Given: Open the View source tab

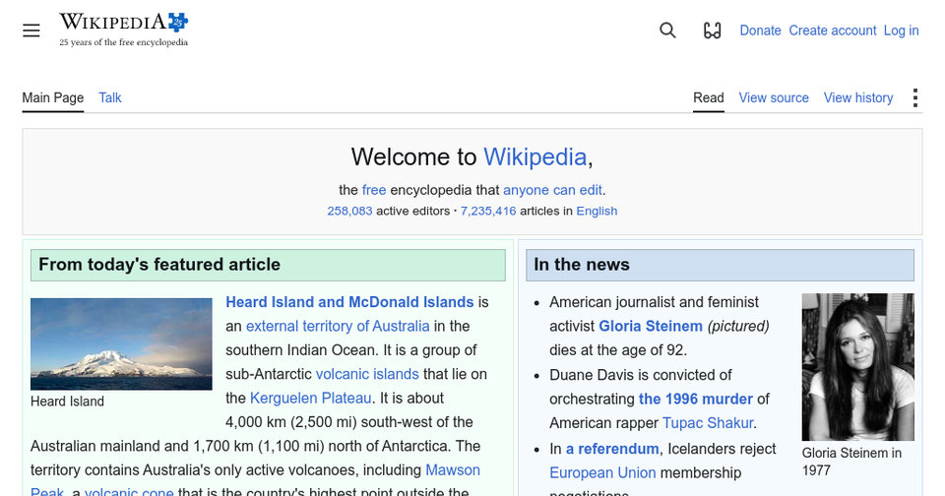Looking at the screenshot, I should tap(774, 97).
